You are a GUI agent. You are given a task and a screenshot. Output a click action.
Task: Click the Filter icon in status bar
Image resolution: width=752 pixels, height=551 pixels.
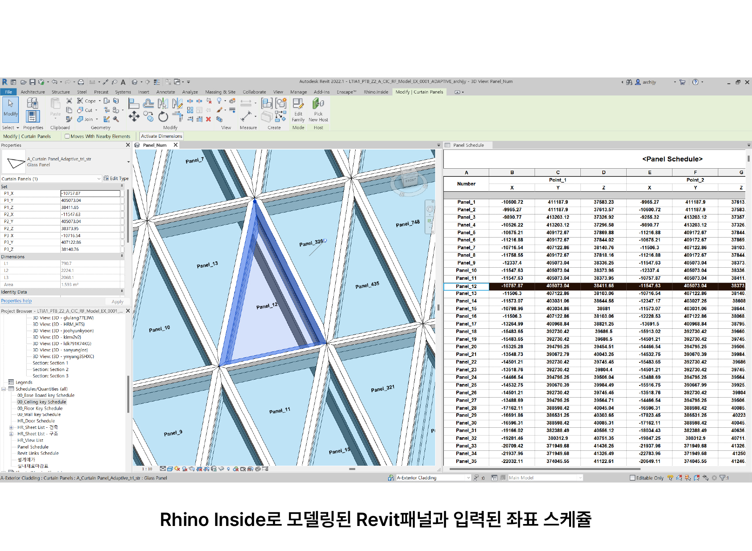pyautogui.click(x=722, y=478)
